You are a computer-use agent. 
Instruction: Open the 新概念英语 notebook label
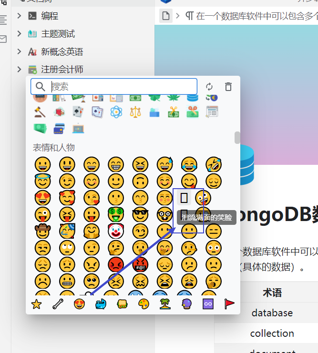pos(62,52)
